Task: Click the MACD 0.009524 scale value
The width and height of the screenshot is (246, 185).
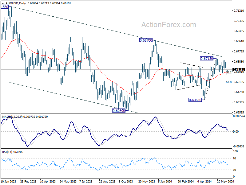Action: pyautogui.click(x=239, y=116)
